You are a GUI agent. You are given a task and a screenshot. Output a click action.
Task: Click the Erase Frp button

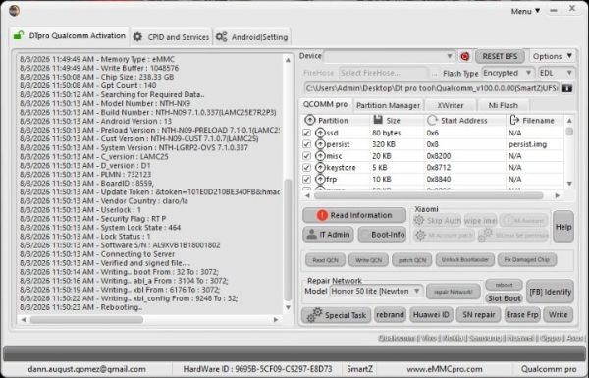522,315
